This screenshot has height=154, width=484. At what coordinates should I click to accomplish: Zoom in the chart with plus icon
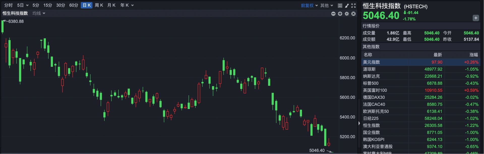coord(340,14)
